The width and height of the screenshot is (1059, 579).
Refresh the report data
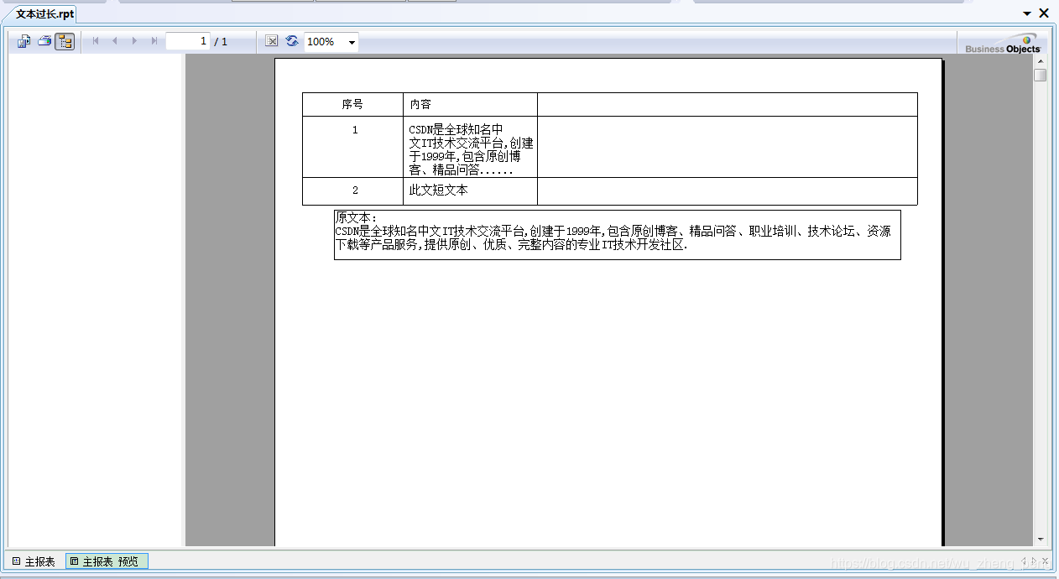pos(291,40)
